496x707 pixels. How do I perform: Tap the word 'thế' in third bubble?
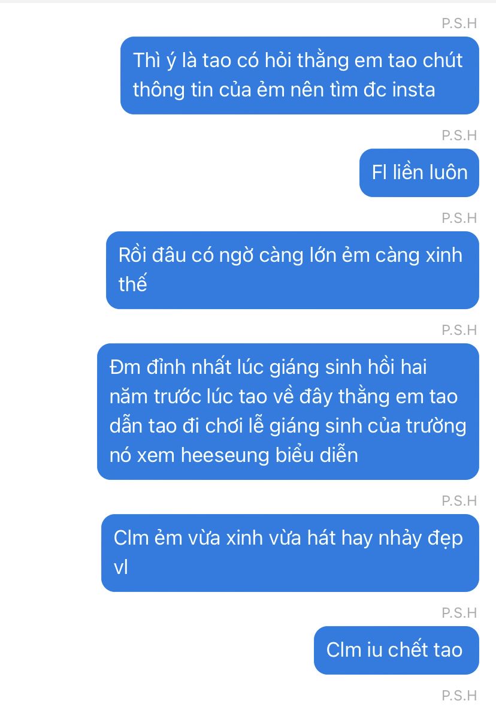[x=132, y=284]
